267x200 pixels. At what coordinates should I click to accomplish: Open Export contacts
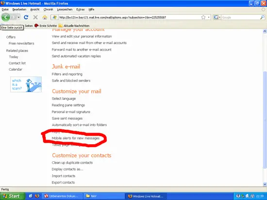[63, 183]
